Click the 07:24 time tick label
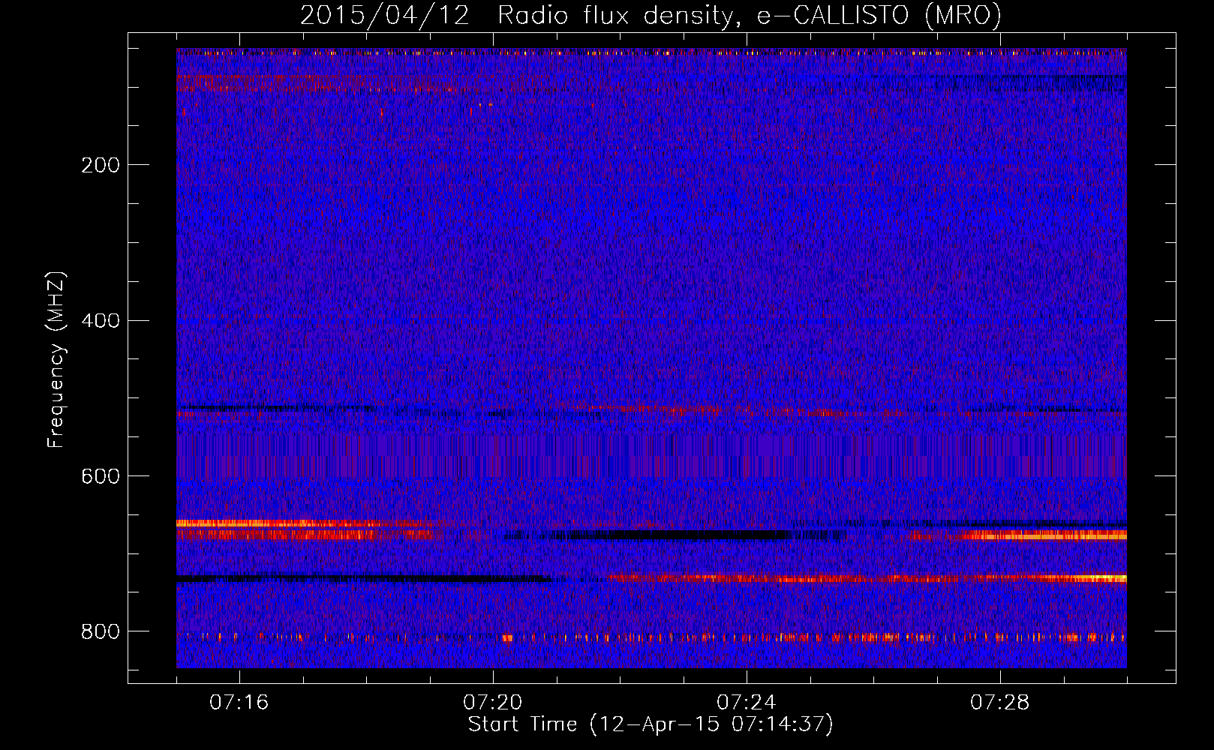Image resolution: width=1214 pixels, height=750 pixels. point(747,703)
